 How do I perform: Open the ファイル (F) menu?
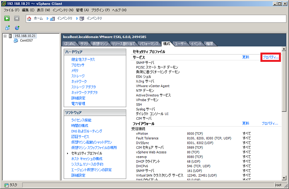pyautogui.click(x=12, y=10)
